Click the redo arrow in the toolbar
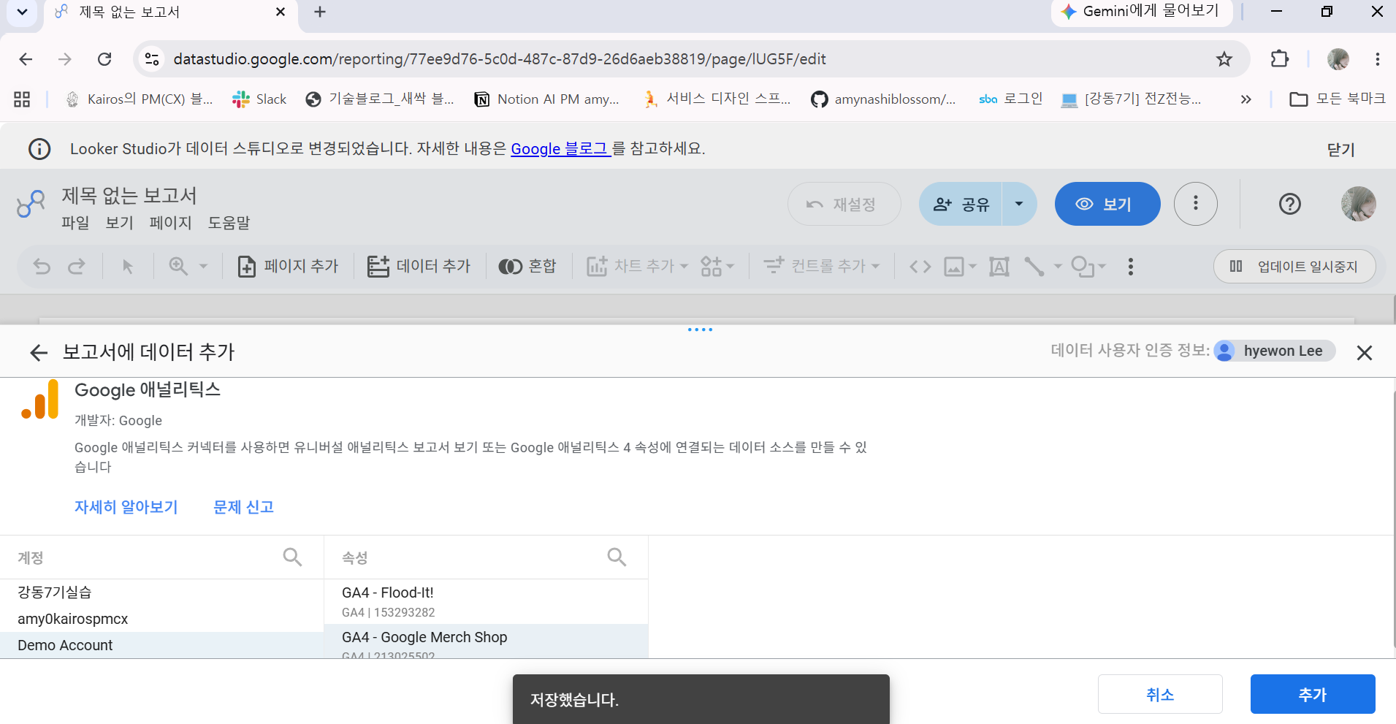Screen dimensions: 1396x724 77,267
